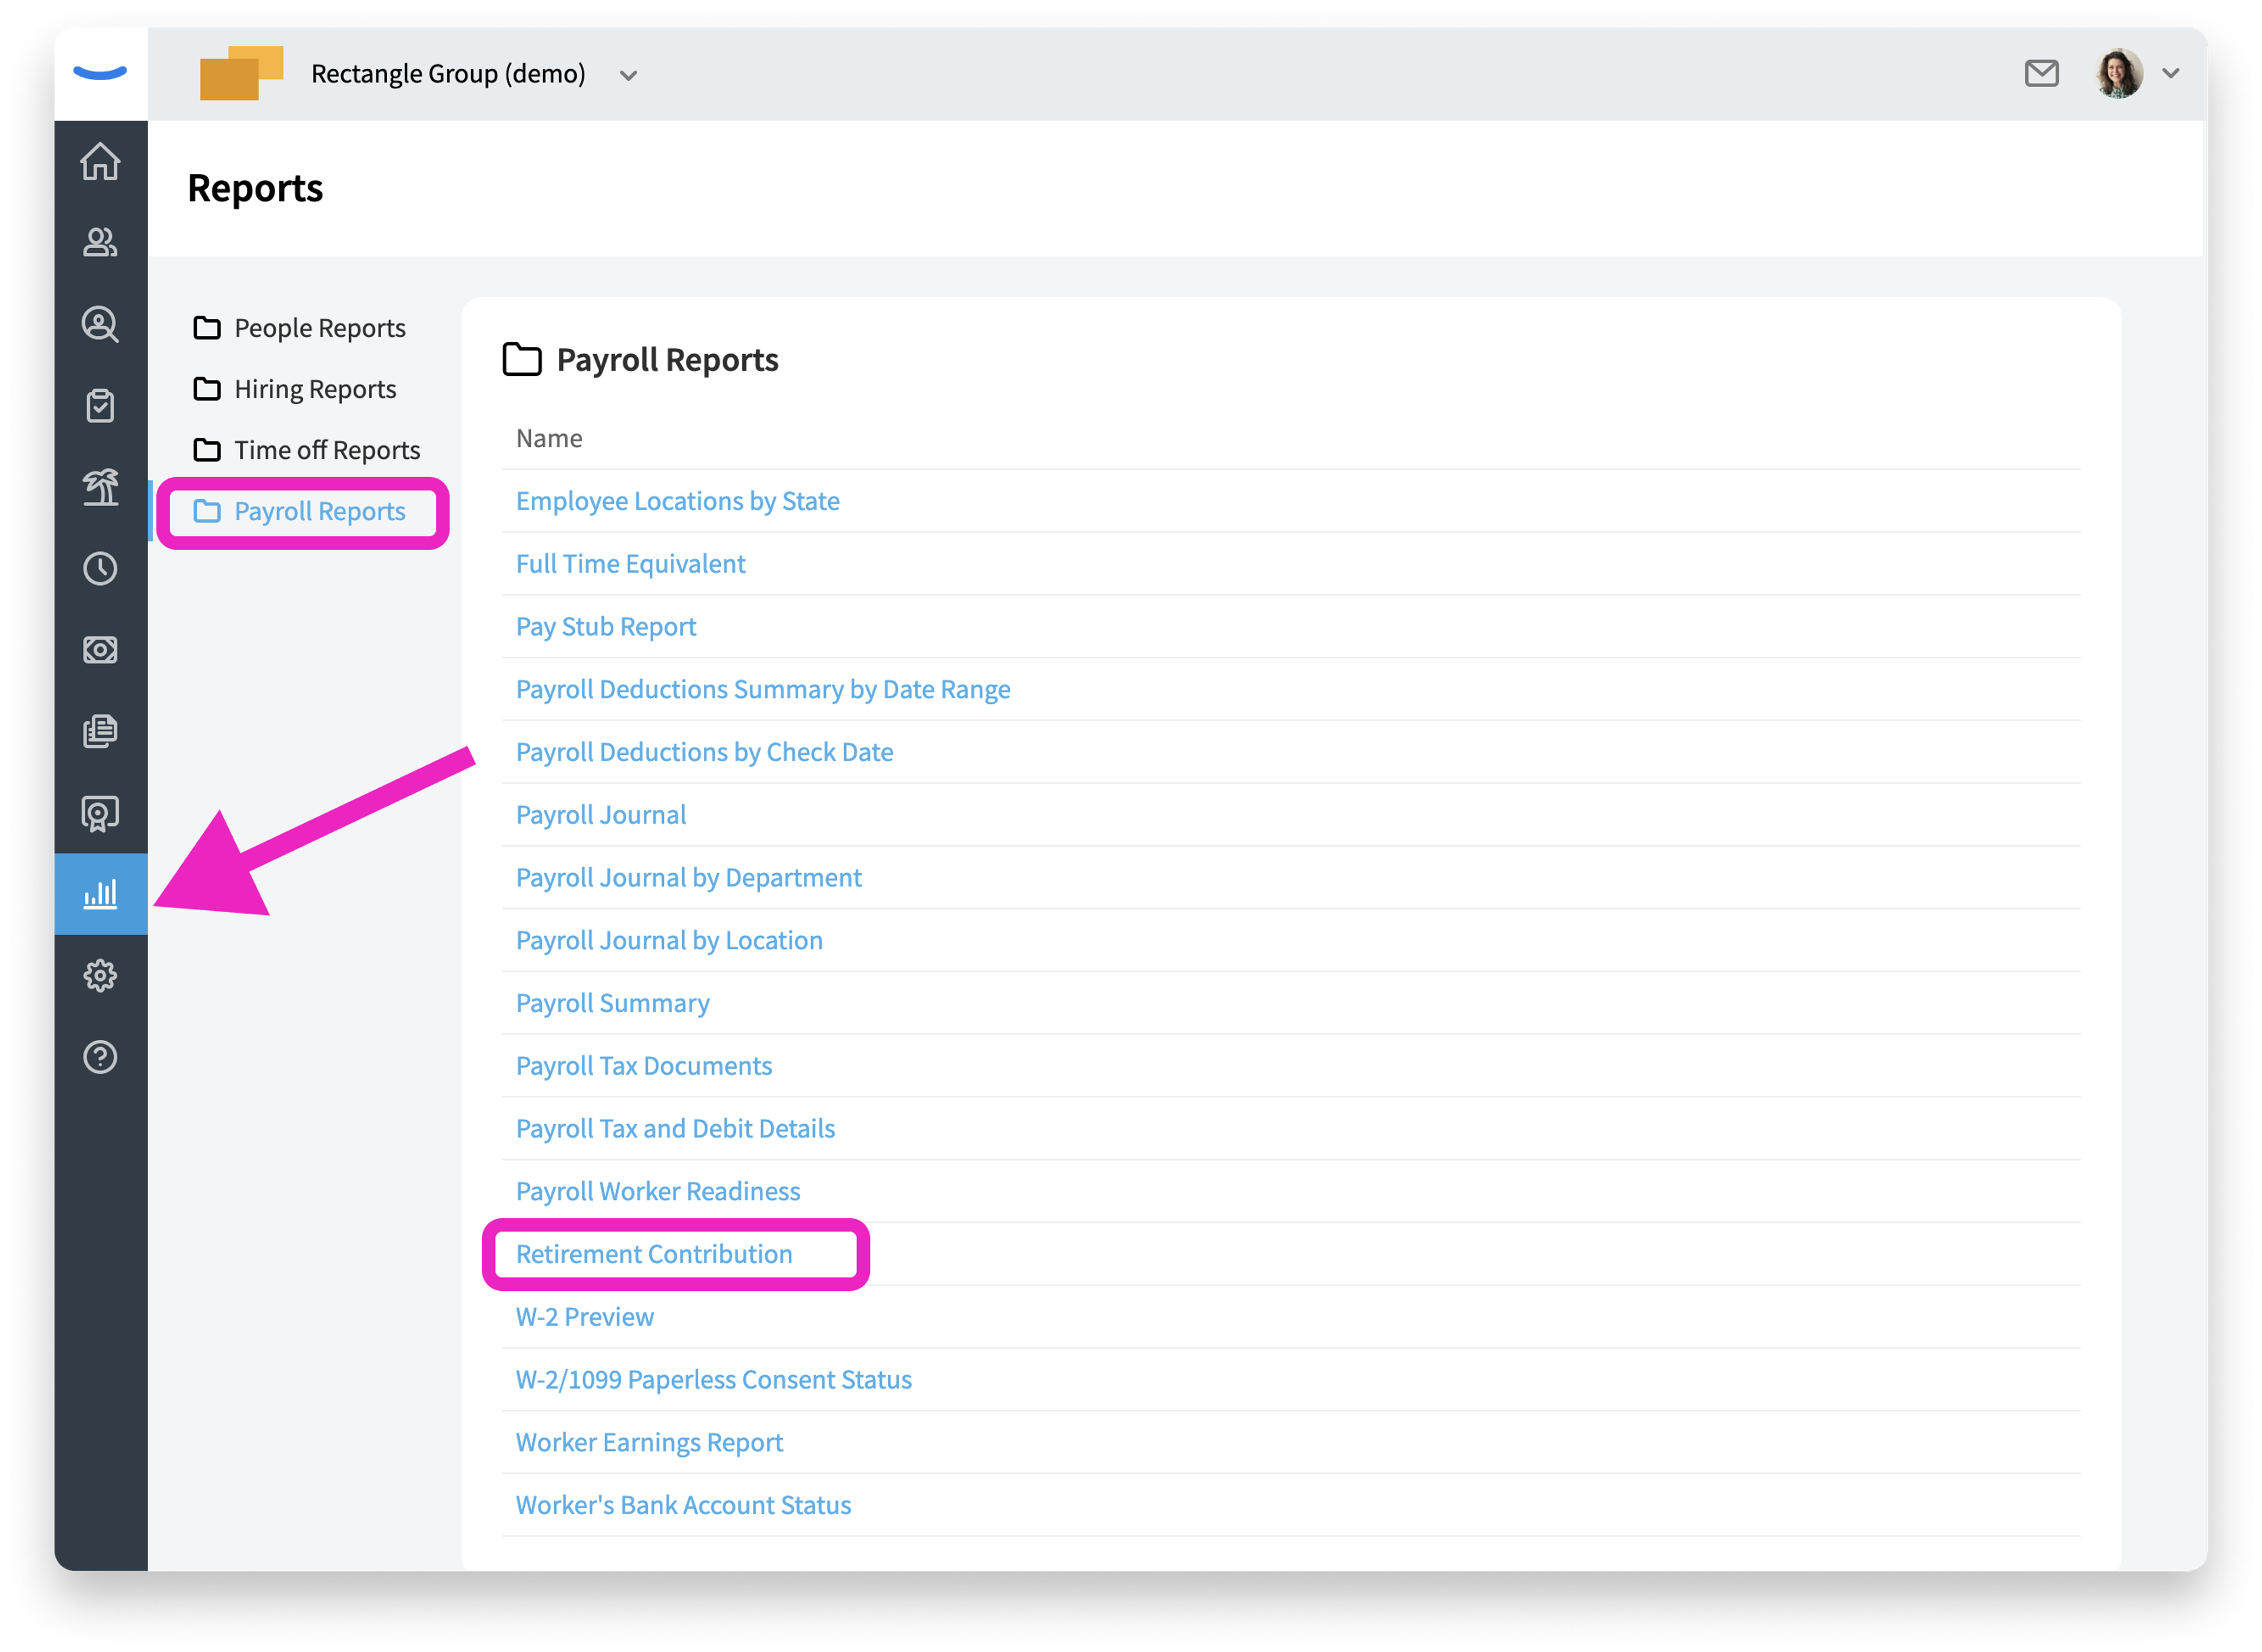Open the Time Off palm tree icon
The height and width of the screenshot is (1652, 2262).
coord(100,487)
